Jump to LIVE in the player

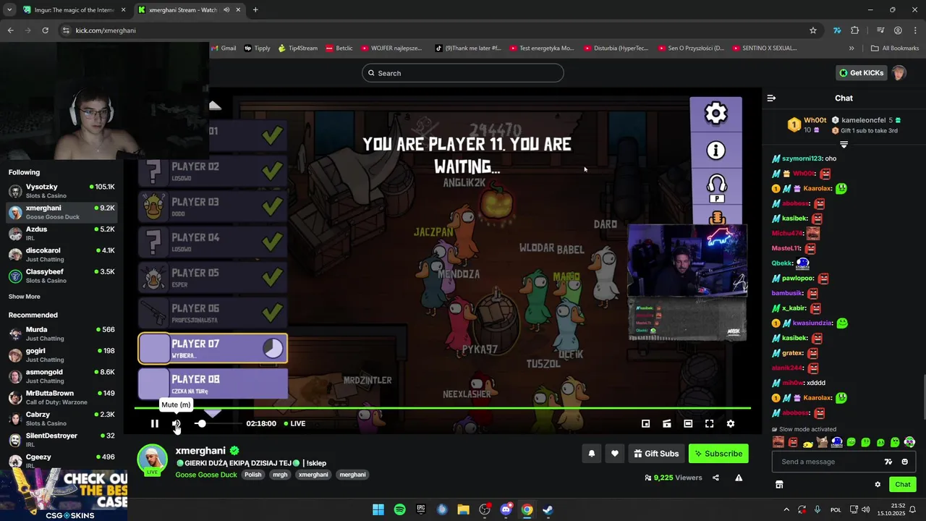point(294,423)
